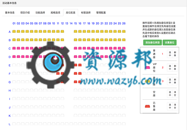Choose pink seat in row D column 15
The height and width of the screenshot is (130, 187).
coord(75,57)
